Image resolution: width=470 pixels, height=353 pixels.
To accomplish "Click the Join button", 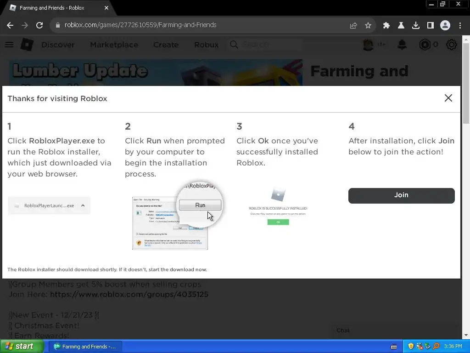I will tap(401, 195).
